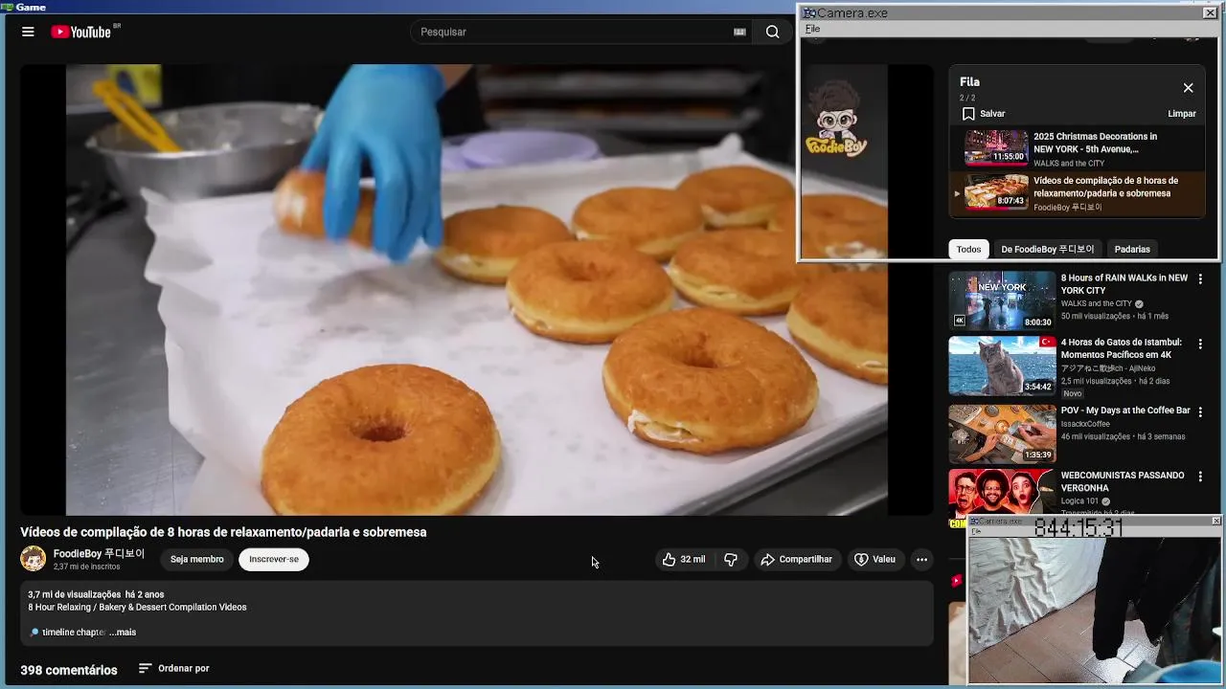Open three-dot menu for 4 Horas de Gatos

pos(1200,344)
